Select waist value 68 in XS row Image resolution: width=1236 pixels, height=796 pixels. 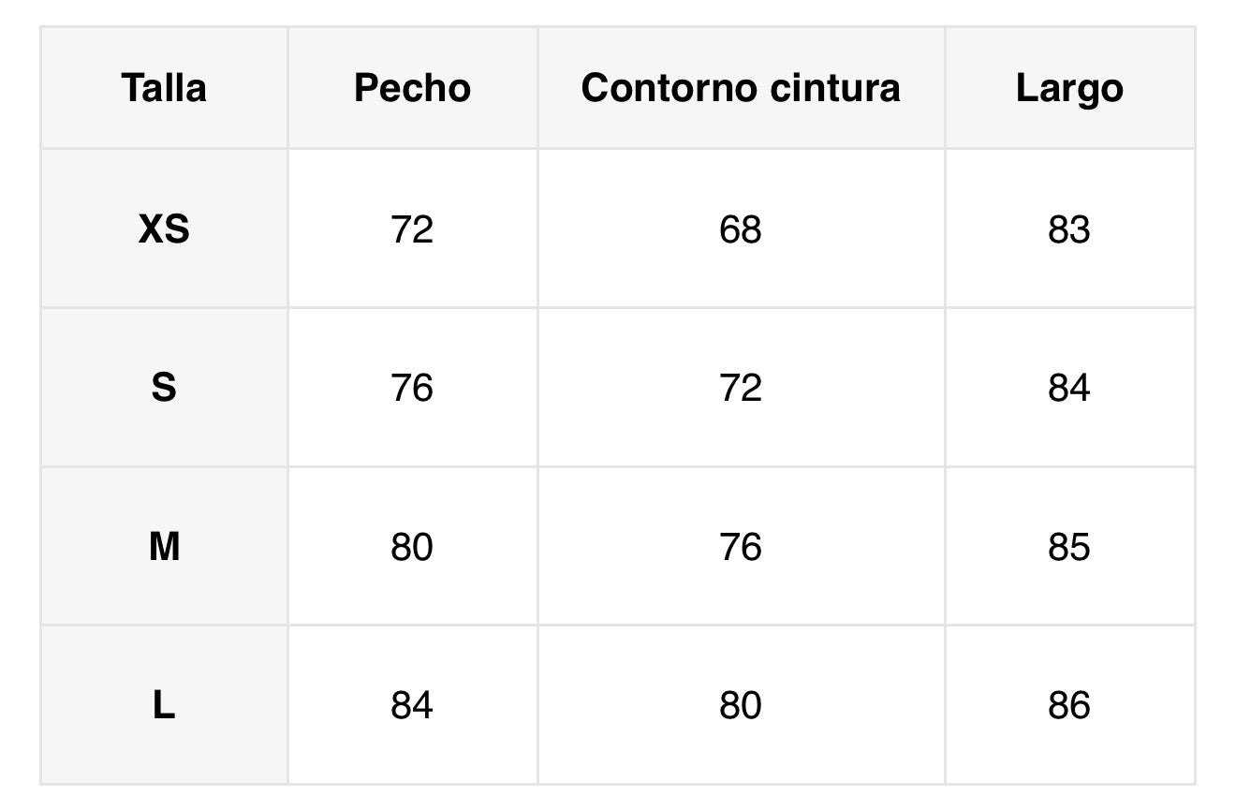coord(741,228)
